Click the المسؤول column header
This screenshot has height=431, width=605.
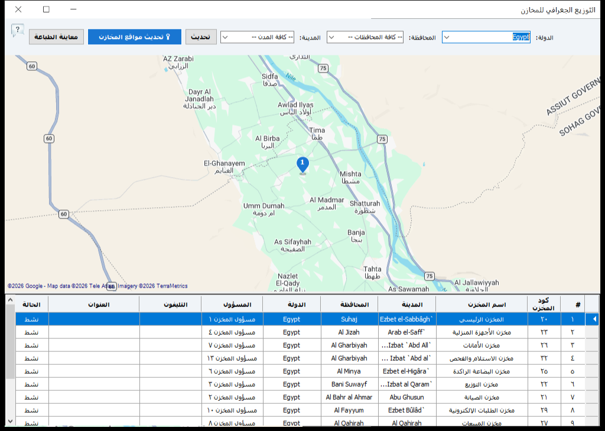tap(232, 304)
